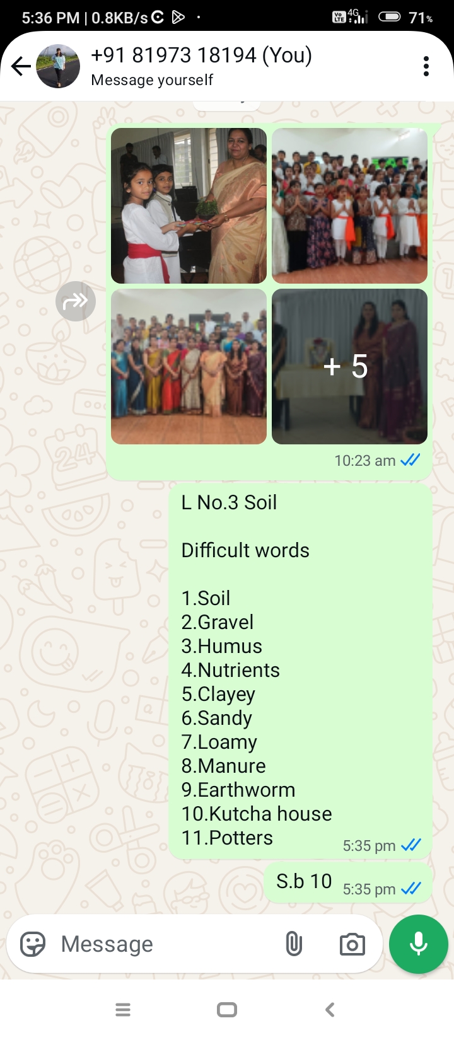Tap the paperclip attachment icon
Screen dimensions: 454x1040
click(x=294, y=944)
